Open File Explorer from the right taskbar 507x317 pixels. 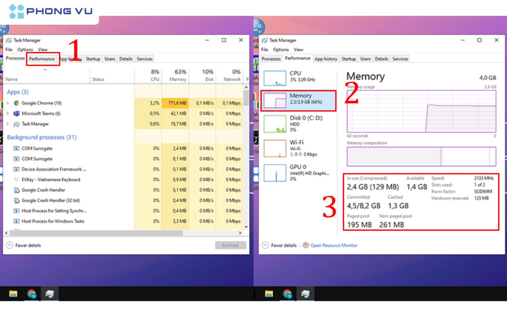[x=269, y=294]
